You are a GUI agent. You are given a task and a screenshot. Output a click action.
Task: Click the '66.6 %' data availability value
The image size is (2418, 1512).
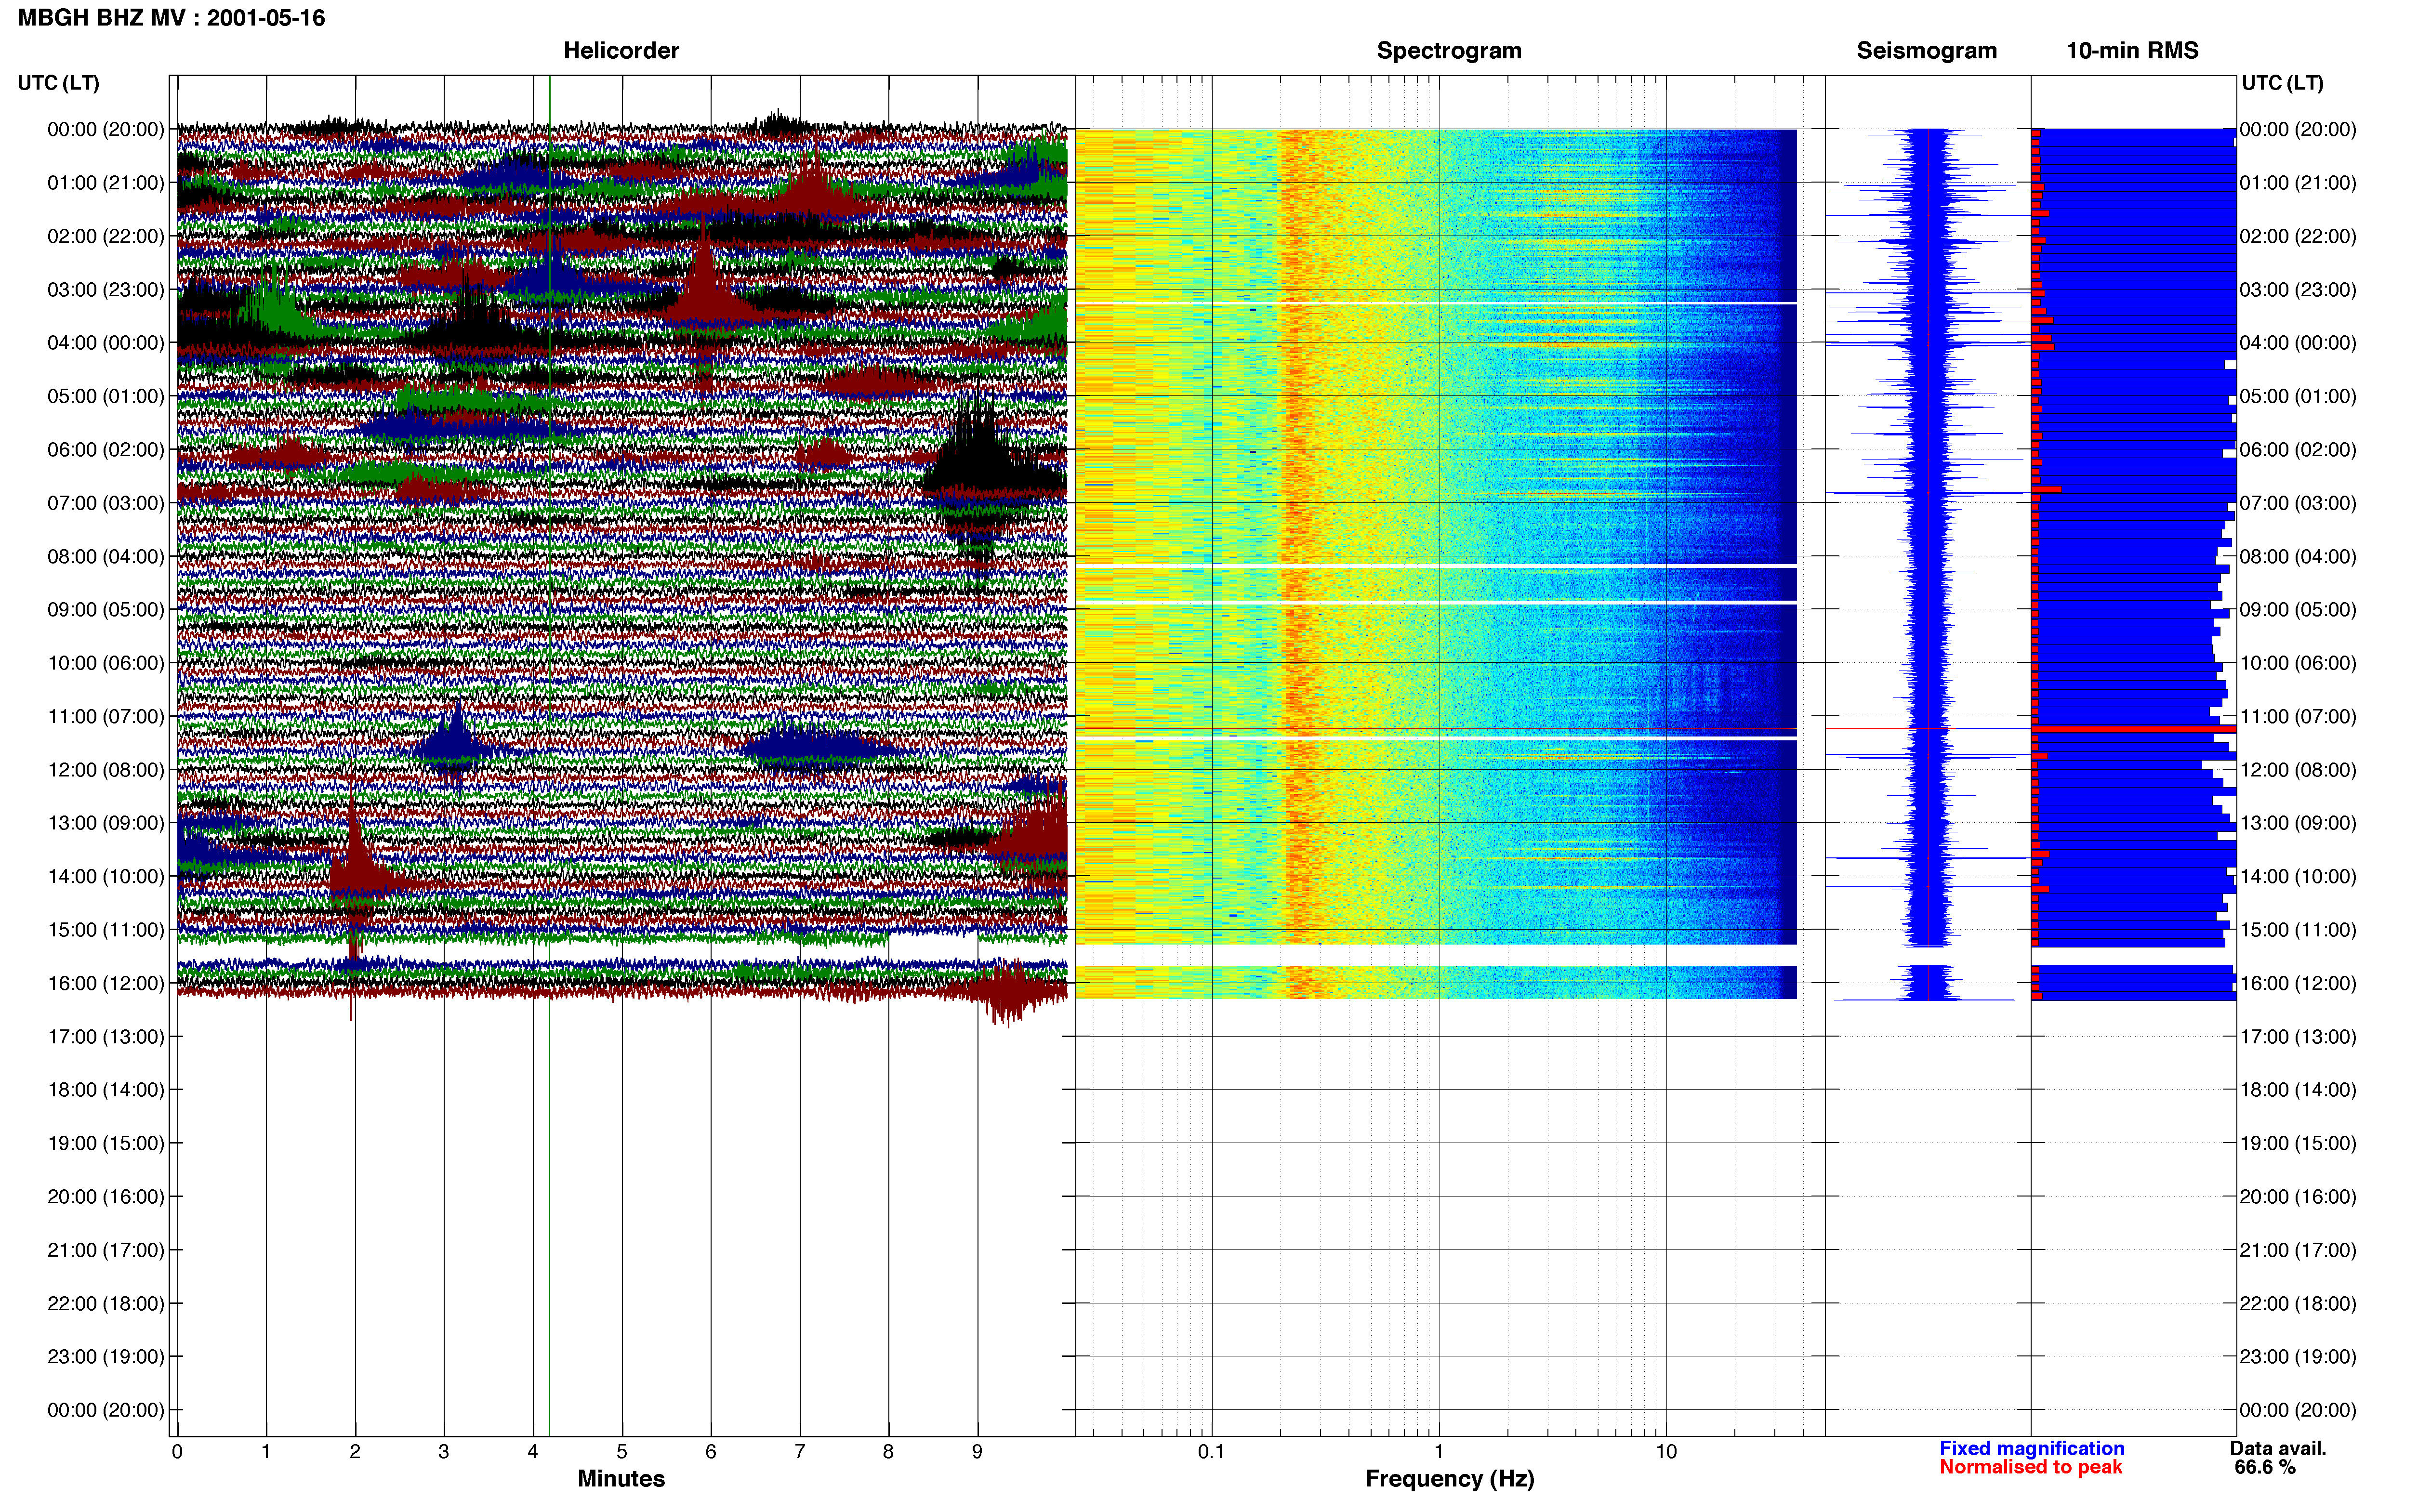tap(2264, 1468)
